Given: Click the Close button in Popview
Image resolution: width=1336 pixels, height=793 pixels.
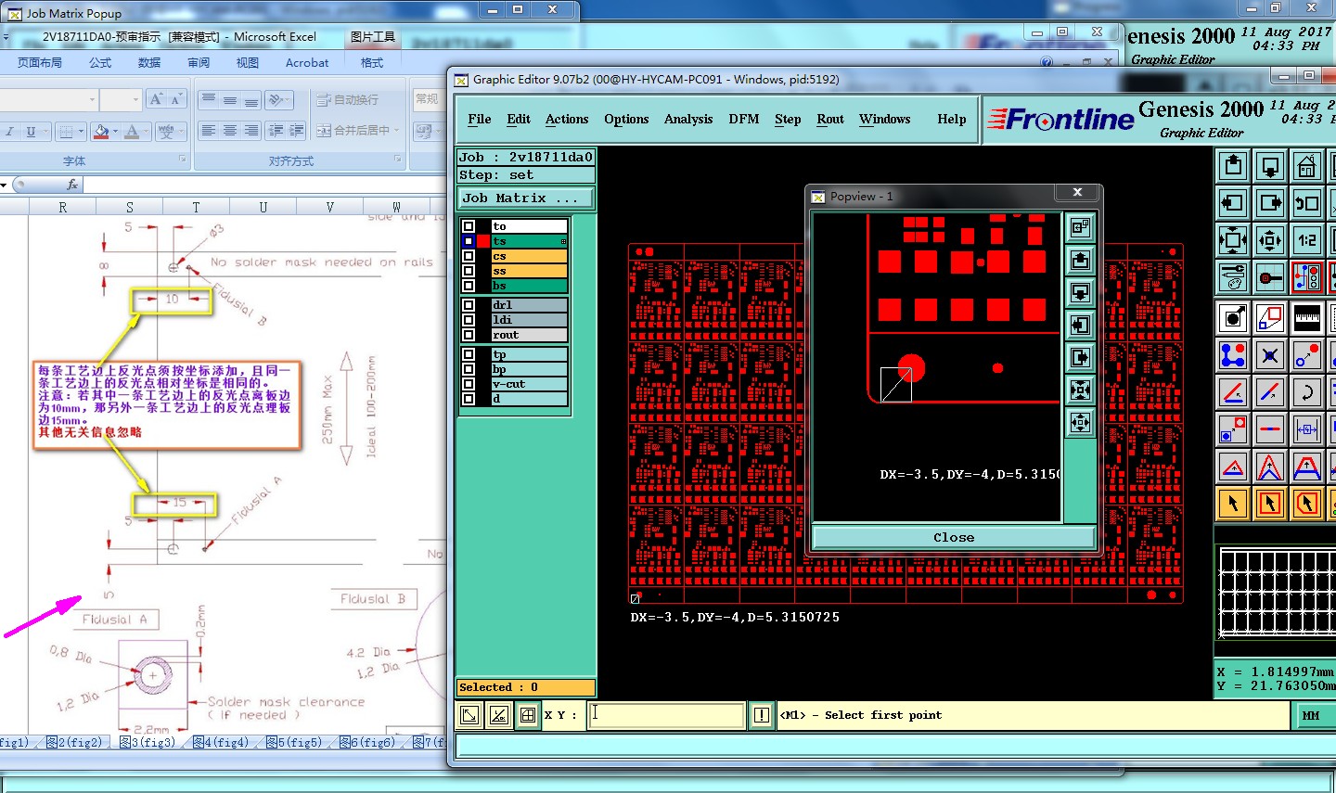Looking at the screenshot, I should click(954, 538).
